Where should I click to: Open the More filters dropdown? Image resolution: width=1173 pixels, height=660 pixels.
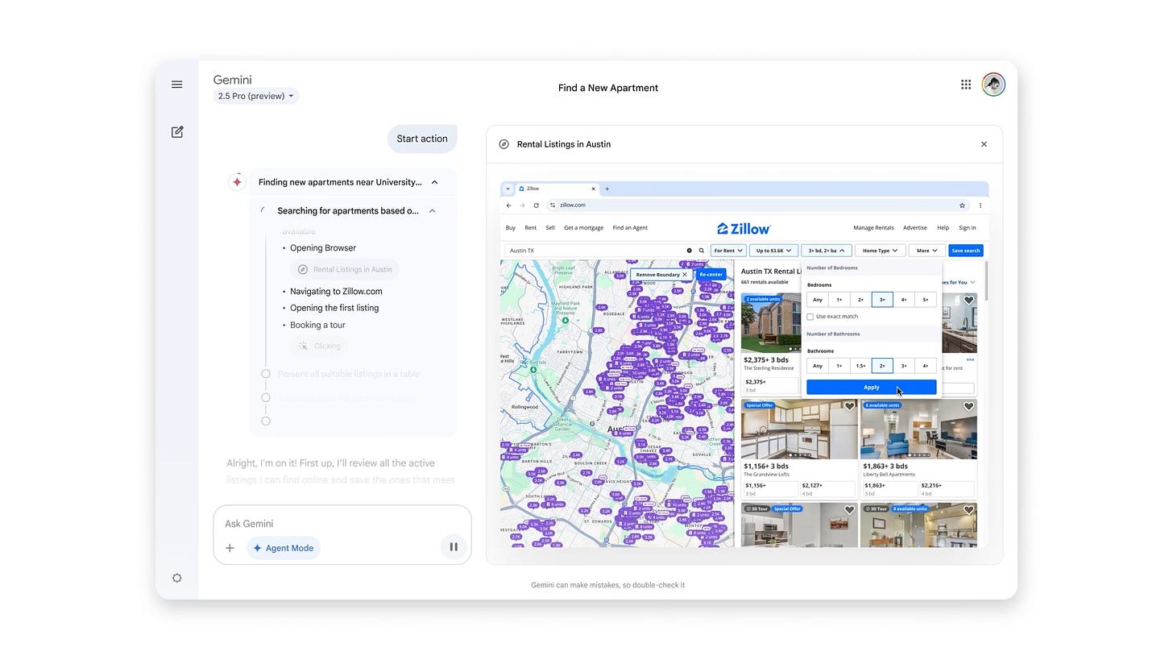pyautogui.click(x=926, y=251)
